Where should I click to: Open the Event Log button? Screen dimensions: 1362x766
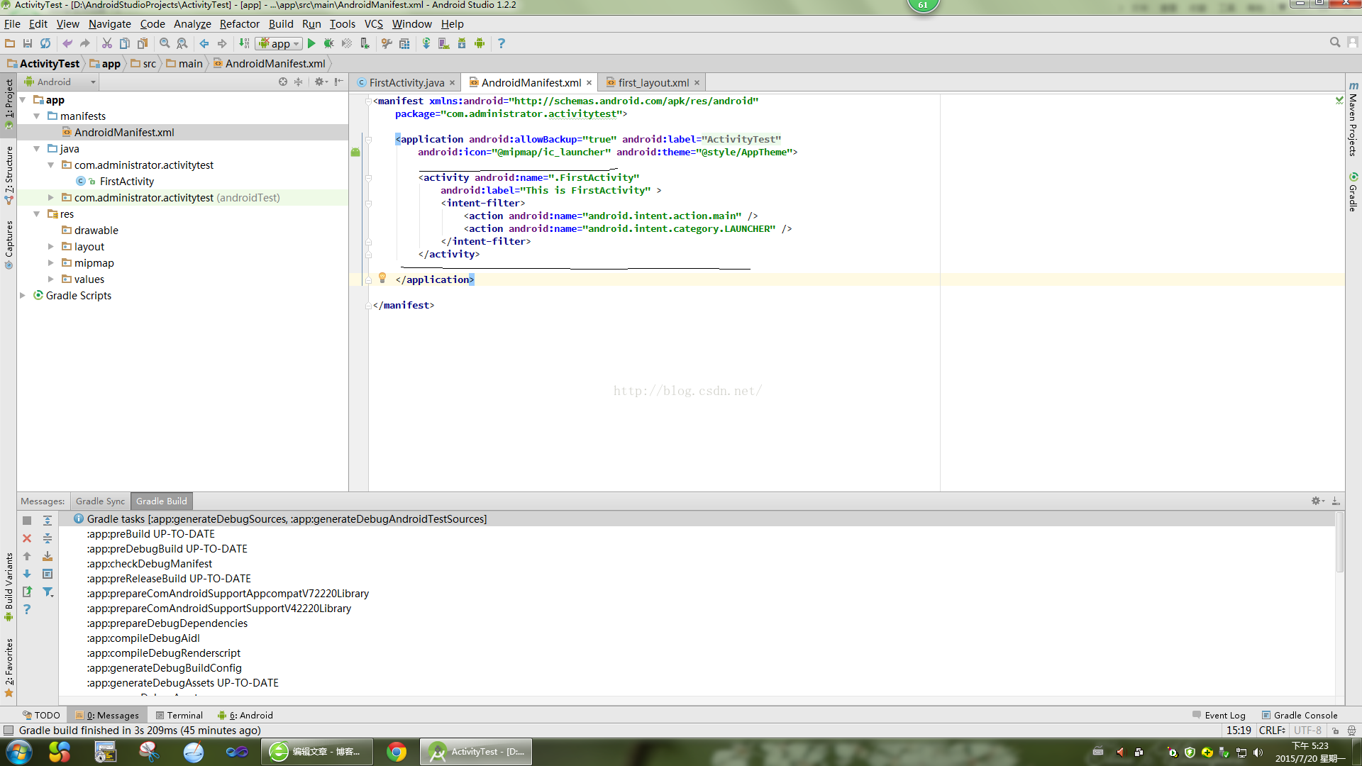(1219, 715)
